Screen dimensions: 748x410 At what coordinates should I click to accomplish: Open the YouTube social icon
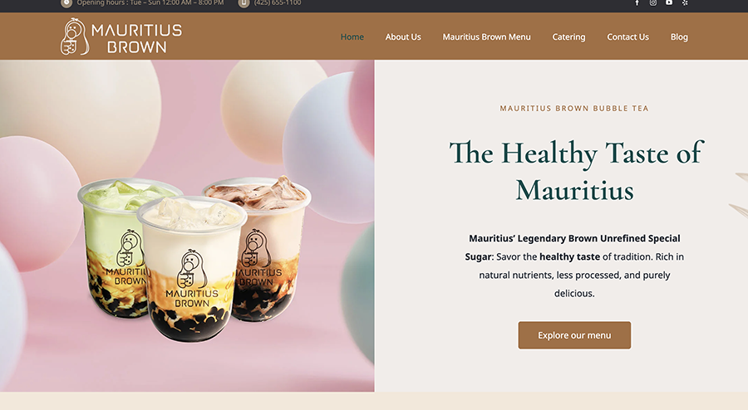(669, 2)
